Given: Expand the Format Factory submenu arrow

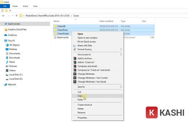Looking at the screenshot, I should pyautogui.click(x=121, y=49).
